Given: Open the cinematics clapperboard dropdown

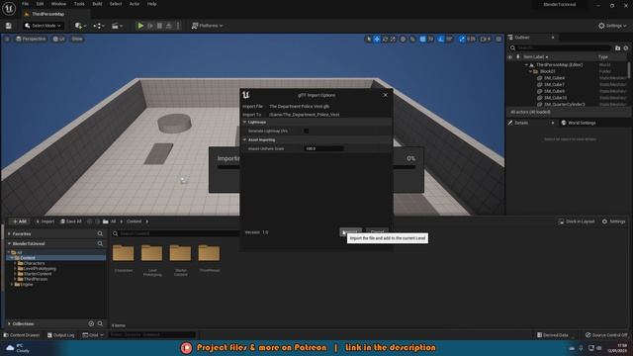Looking at the screenshot, I should coord(117,26).
